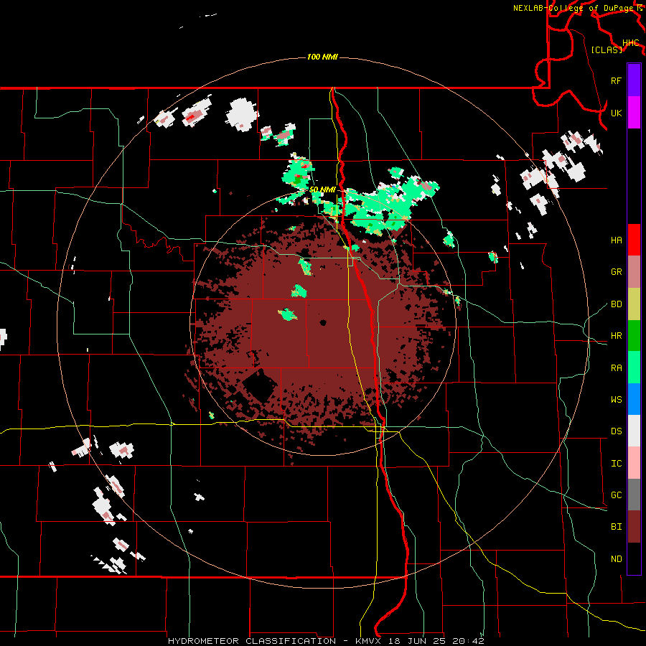
Task: Click the WS blue legend swatch
Action: click(x=634, y=399)
